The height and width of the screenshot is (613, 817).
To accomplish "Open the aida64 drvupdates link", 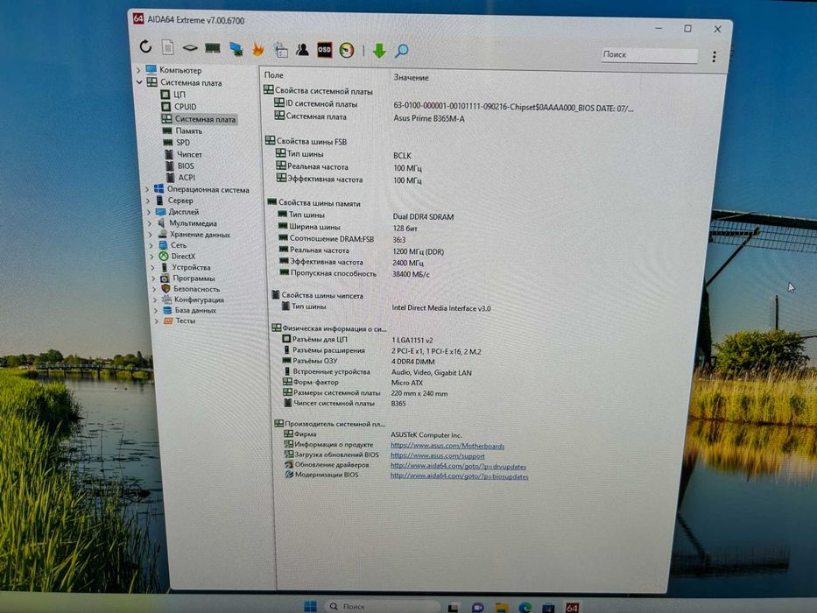I will (x=458, y=466).
